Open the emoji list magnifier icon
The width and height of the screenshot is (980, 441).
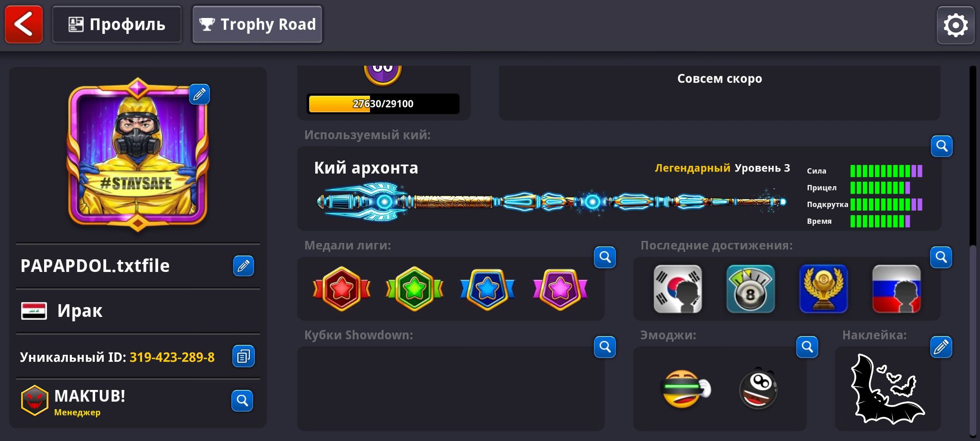click(807, 347)
